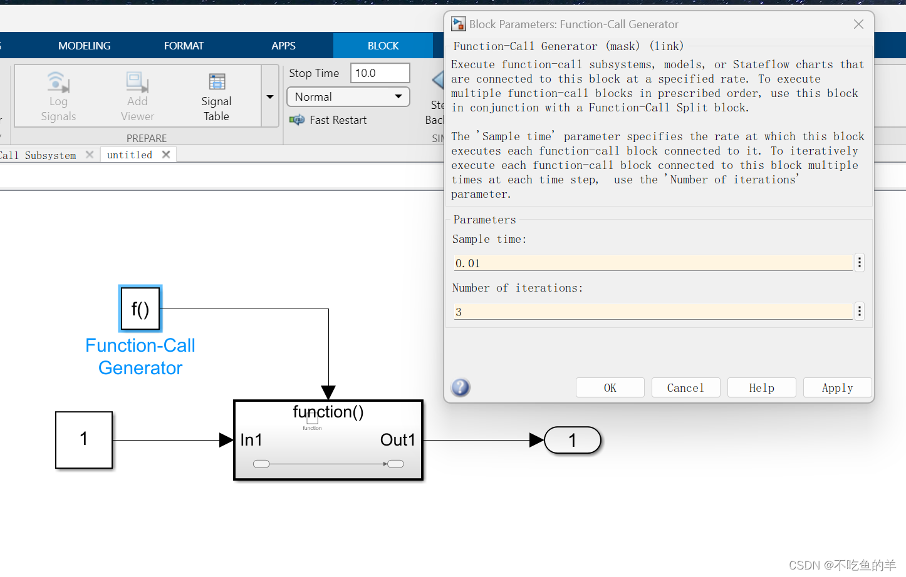Open the menu beside the Sample time field
The width and height of the screenshot is (906, 577).
click(x=859, y=262)
